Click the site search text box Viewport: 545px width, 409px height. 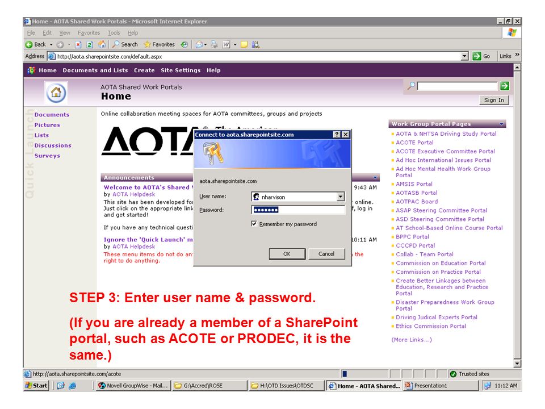pyautogui.click(x=457, y=86)
